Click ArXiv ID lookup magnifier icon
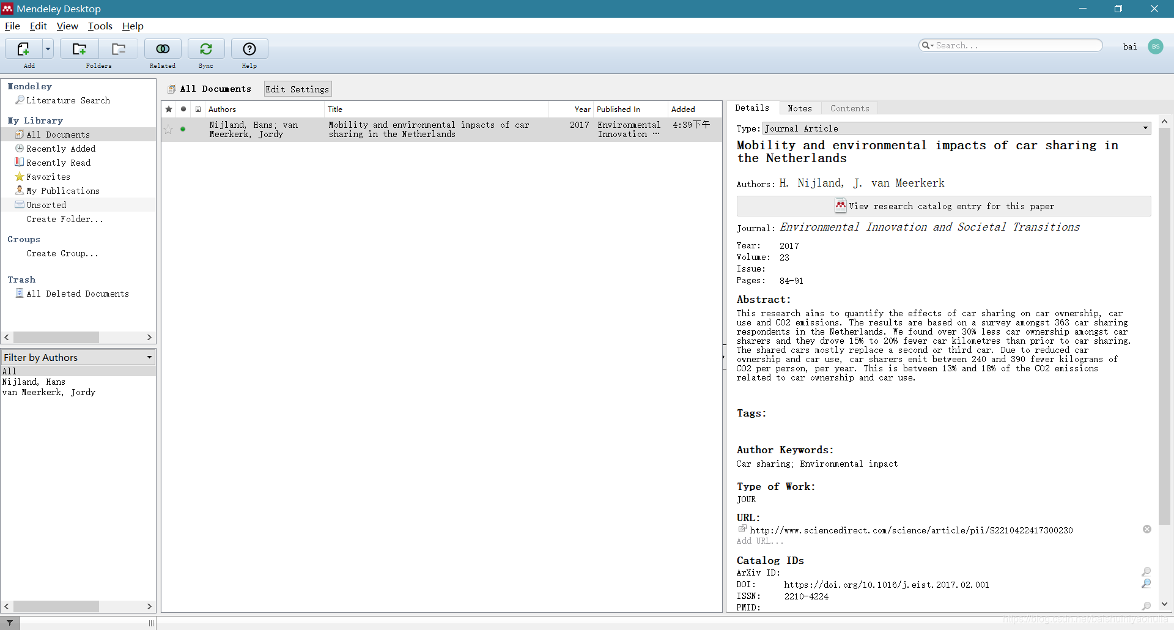 [1146, 572]
